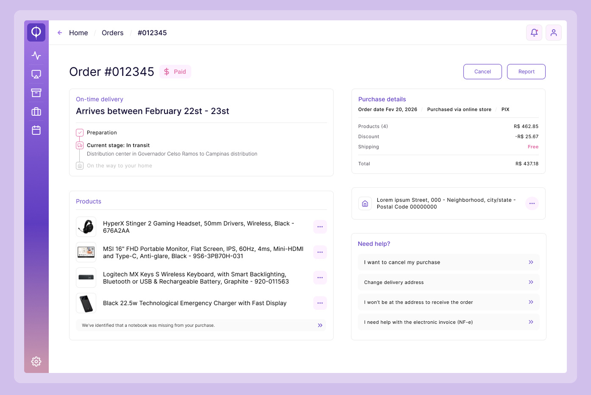
Task: Open the screen sharing icon in the sidebar
Action: click(36, 74)
